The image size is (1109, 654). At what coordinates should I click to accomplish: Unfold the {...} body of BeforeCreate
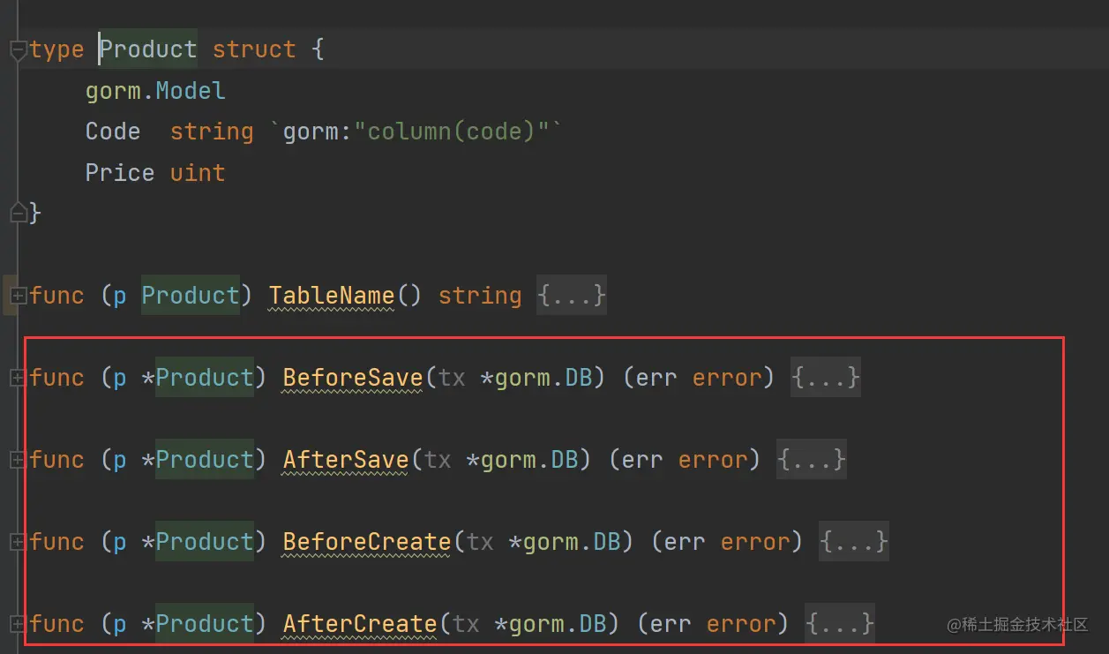(853, 542)
